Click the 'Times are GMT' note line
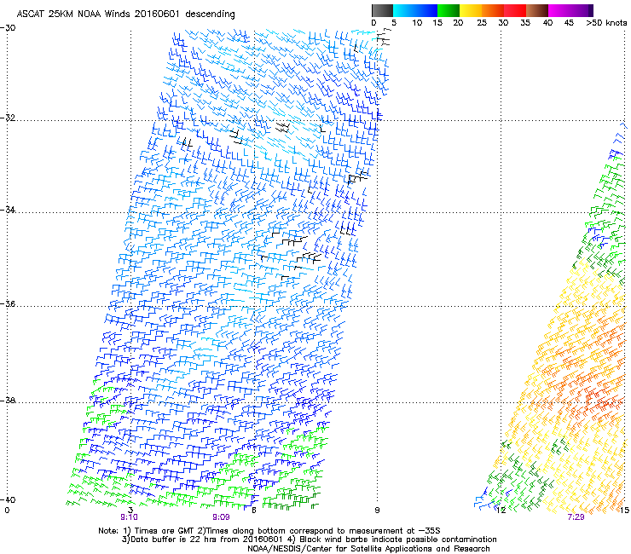Viewport: 631px width, 554px height. (x=269, y=531)
